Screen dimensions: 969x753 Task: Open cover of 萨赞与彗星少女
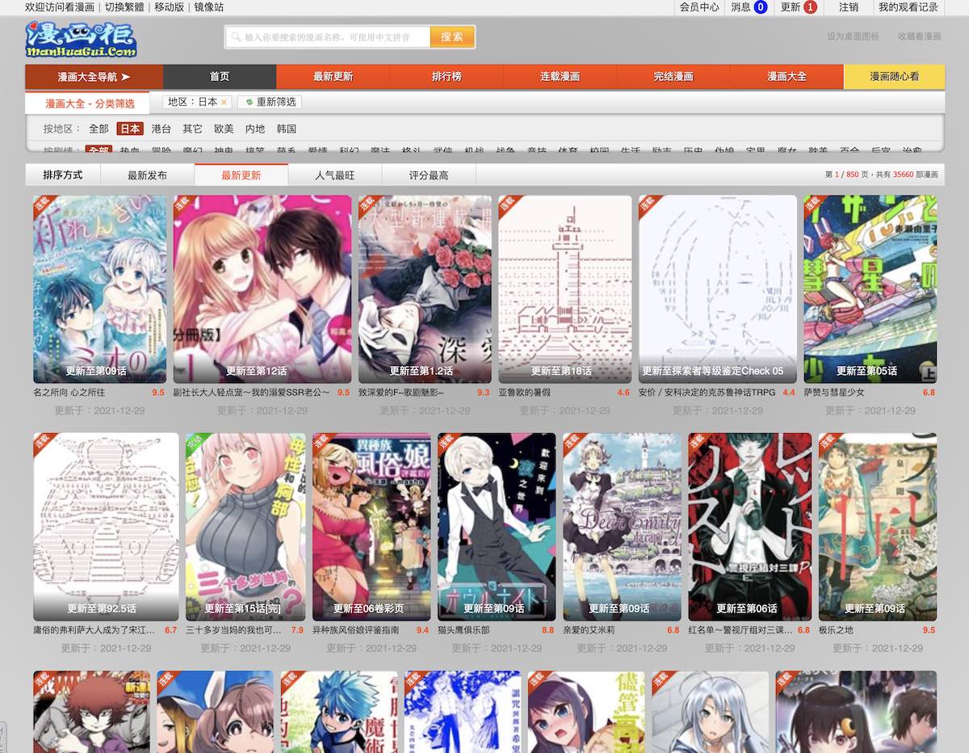[870, 289]
